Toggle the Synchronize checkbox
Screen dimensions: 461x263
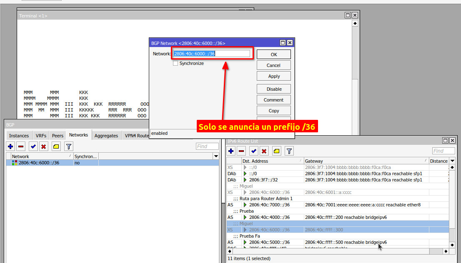[175, 63]
